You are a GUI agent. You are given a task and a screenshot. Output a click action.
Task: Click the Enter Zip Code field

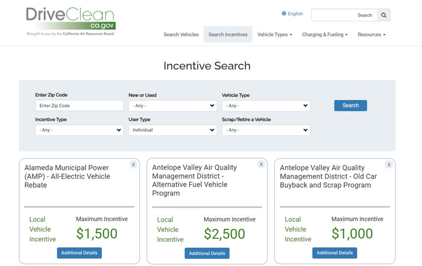tap(80, 105)
